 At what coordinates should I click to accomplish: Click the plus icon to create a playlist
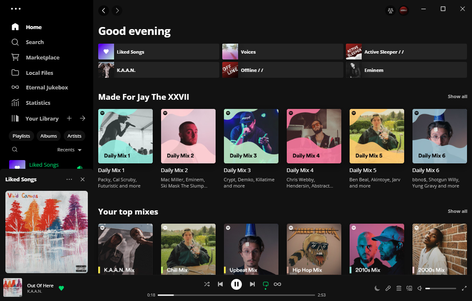tap(69, 118)
